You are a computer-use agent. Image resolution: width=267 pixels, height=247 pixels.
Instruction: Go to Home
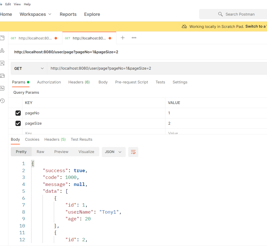pyautogui.click(x=6, y=14)
